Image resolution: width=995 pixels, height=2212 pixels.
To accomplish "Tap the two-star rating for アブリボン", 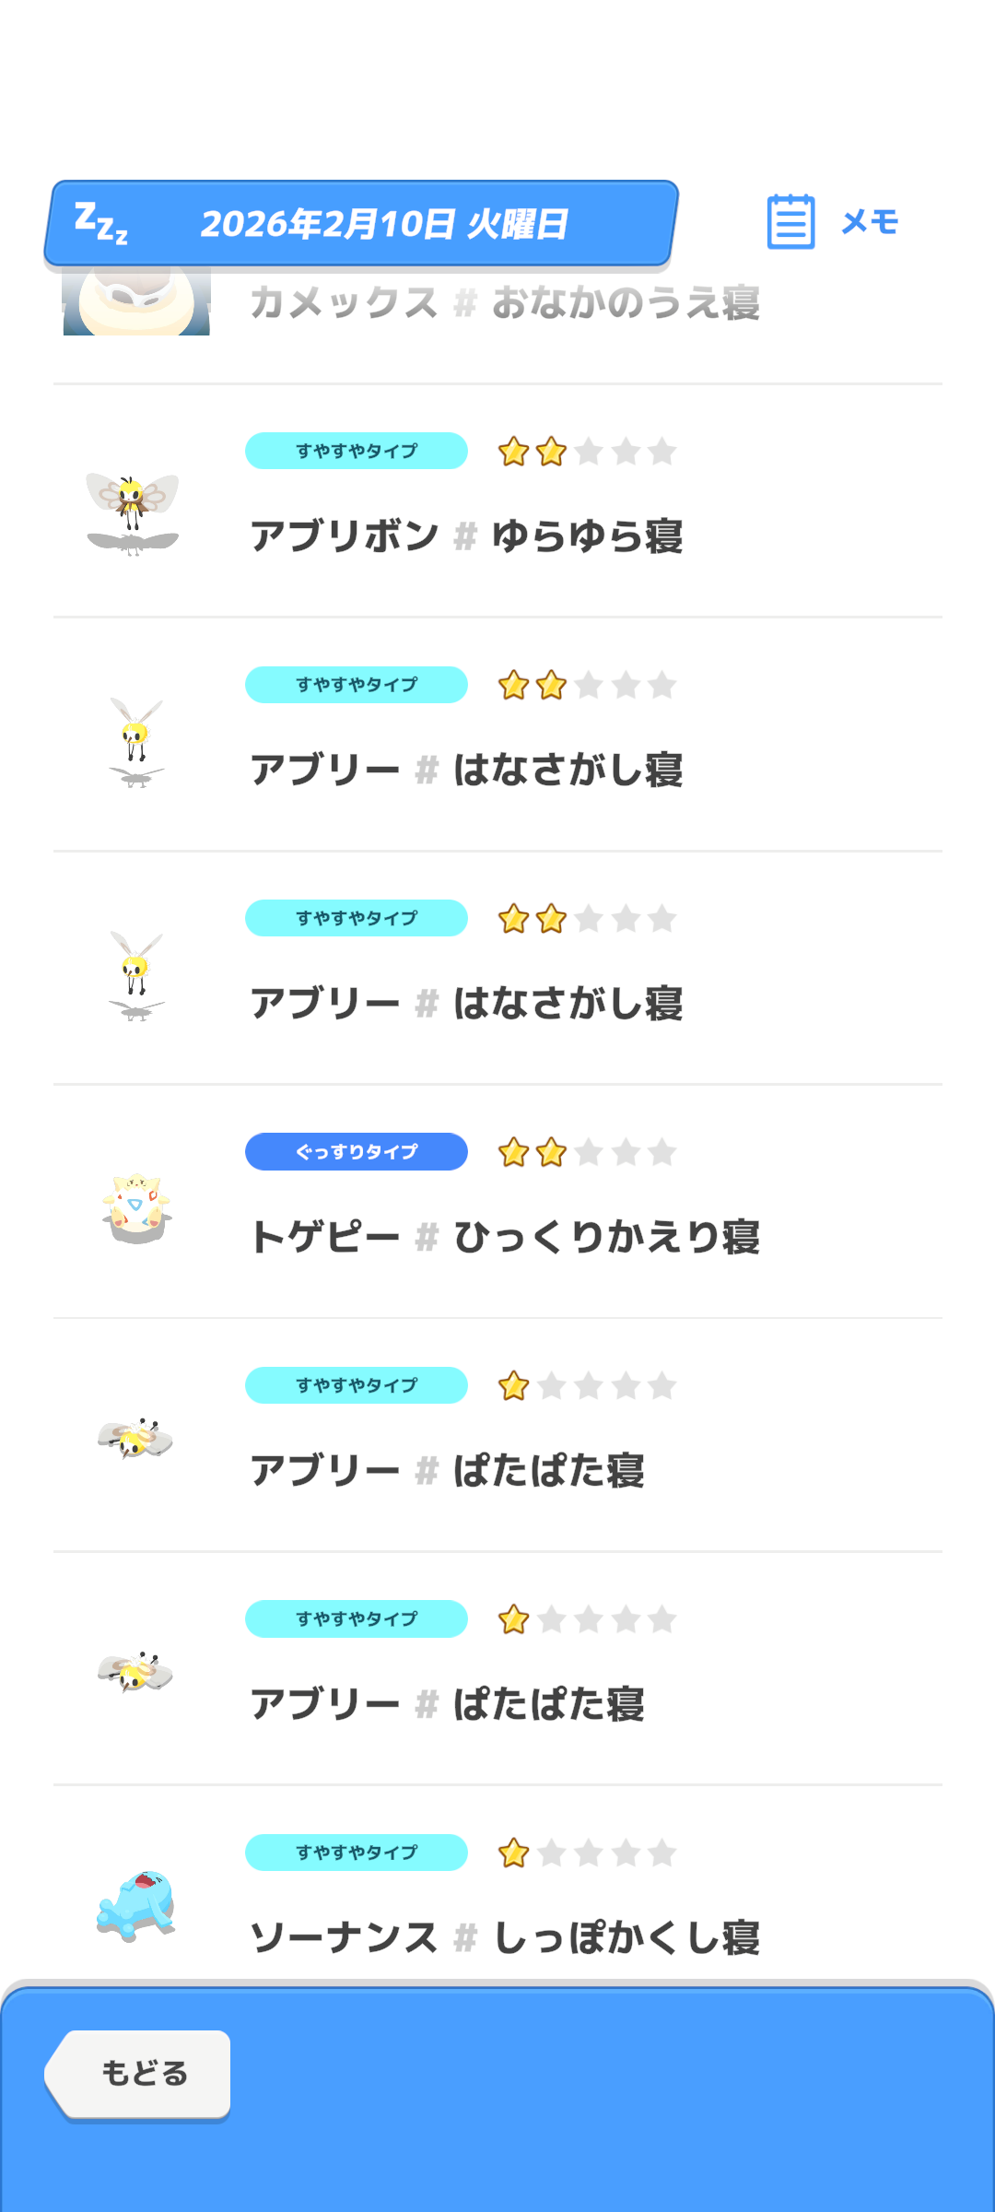I will (587, 452).
